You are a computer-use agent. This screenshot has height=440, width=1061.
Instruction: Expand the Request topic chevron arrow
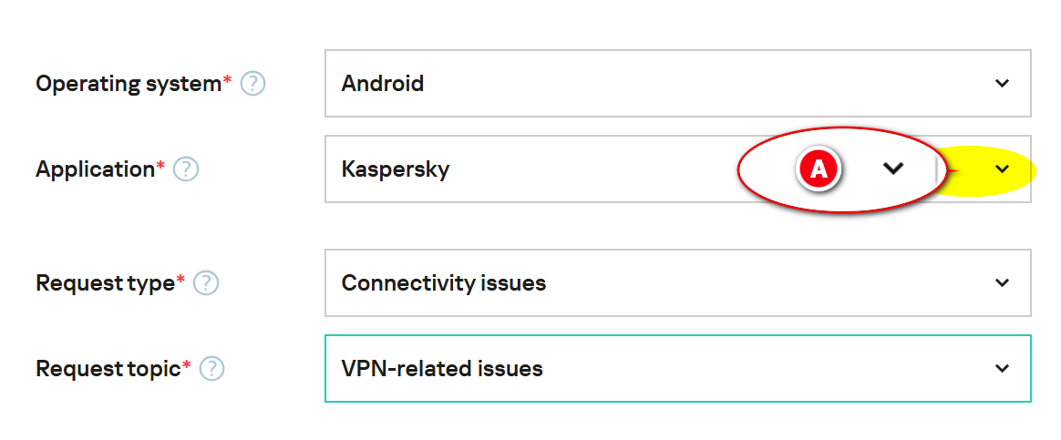pos(1002,368)
